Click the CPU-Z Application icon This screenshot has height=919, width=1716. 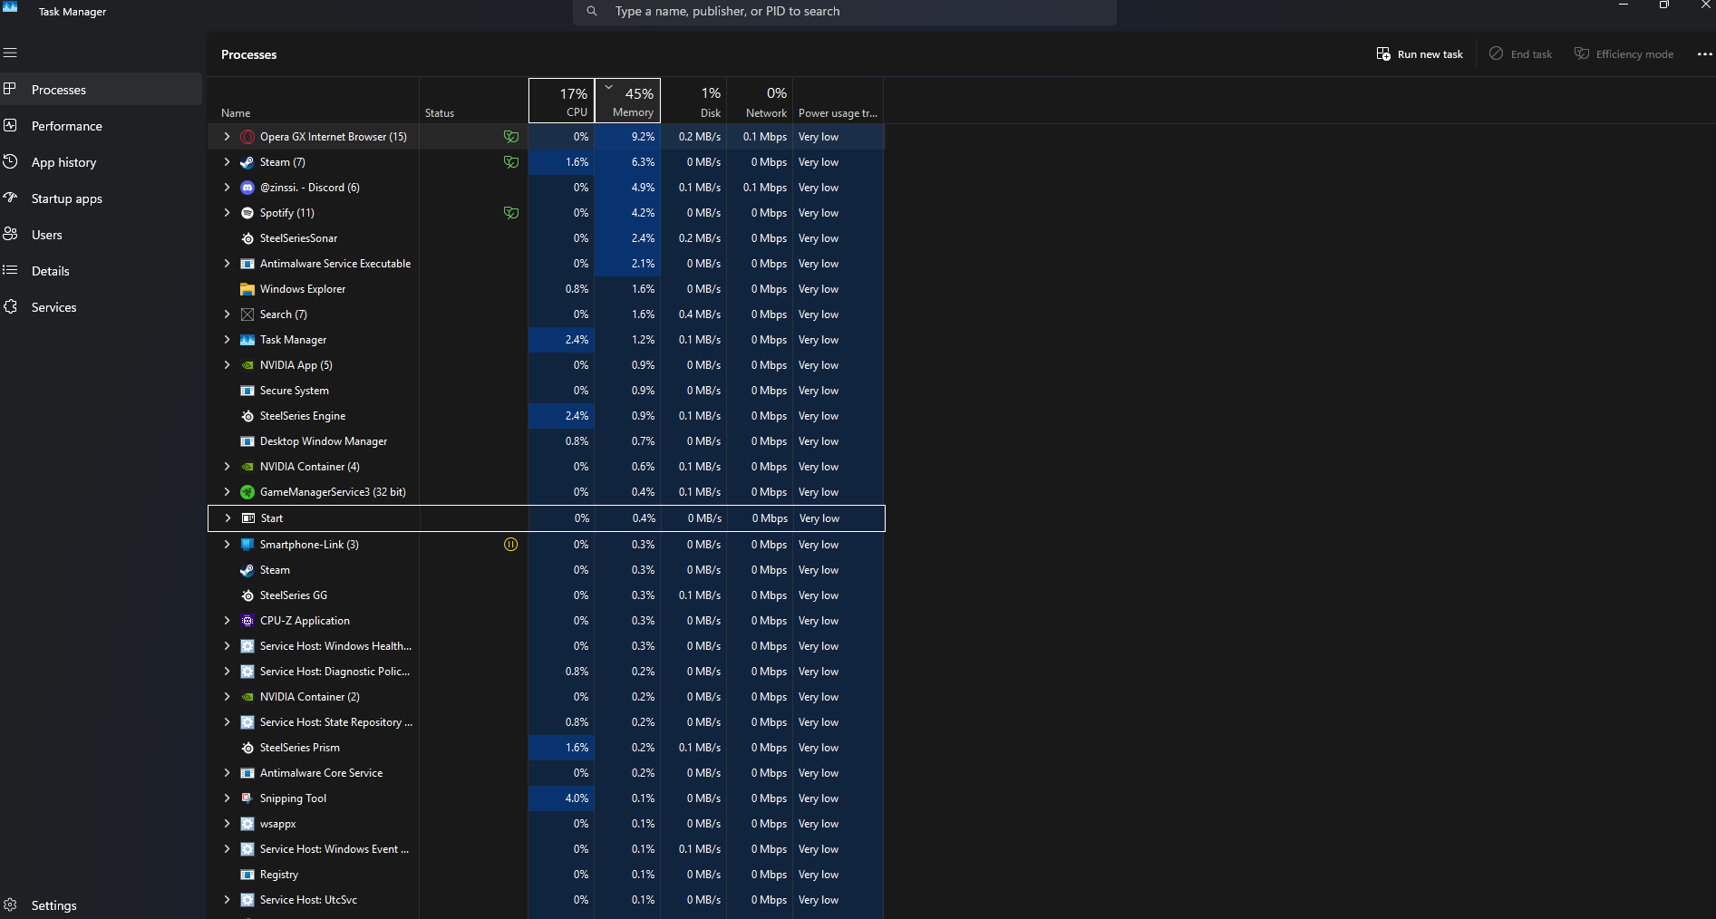pyautogui.click(x=247, y=621)
